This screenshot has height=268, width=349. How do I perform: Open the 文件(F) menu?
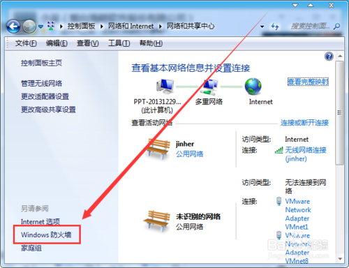26,43
